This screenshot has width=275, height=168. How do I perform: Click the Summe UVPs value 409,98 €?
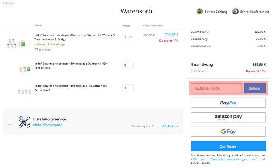pos(260,32)
